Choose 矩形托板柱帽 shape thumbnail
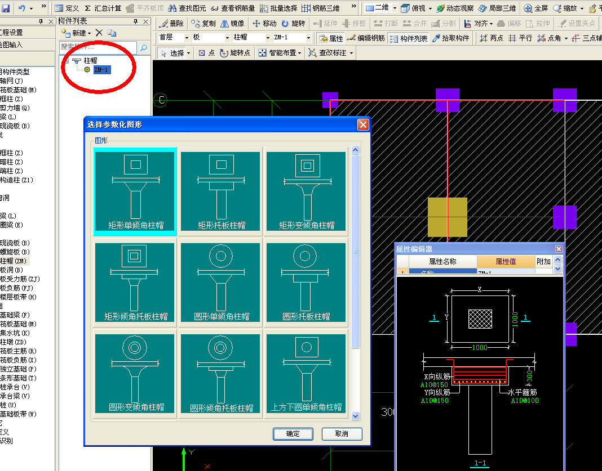602x471 pixels. [x=220, y=191]
